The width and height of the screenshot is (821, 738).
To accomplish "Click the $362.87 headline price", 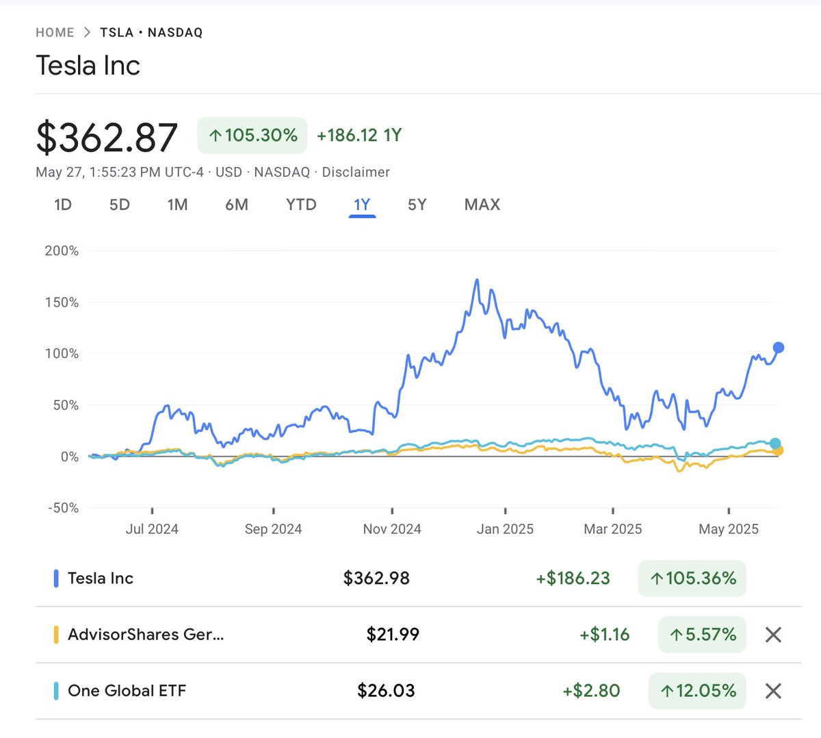I will click(x=107, y=137).
